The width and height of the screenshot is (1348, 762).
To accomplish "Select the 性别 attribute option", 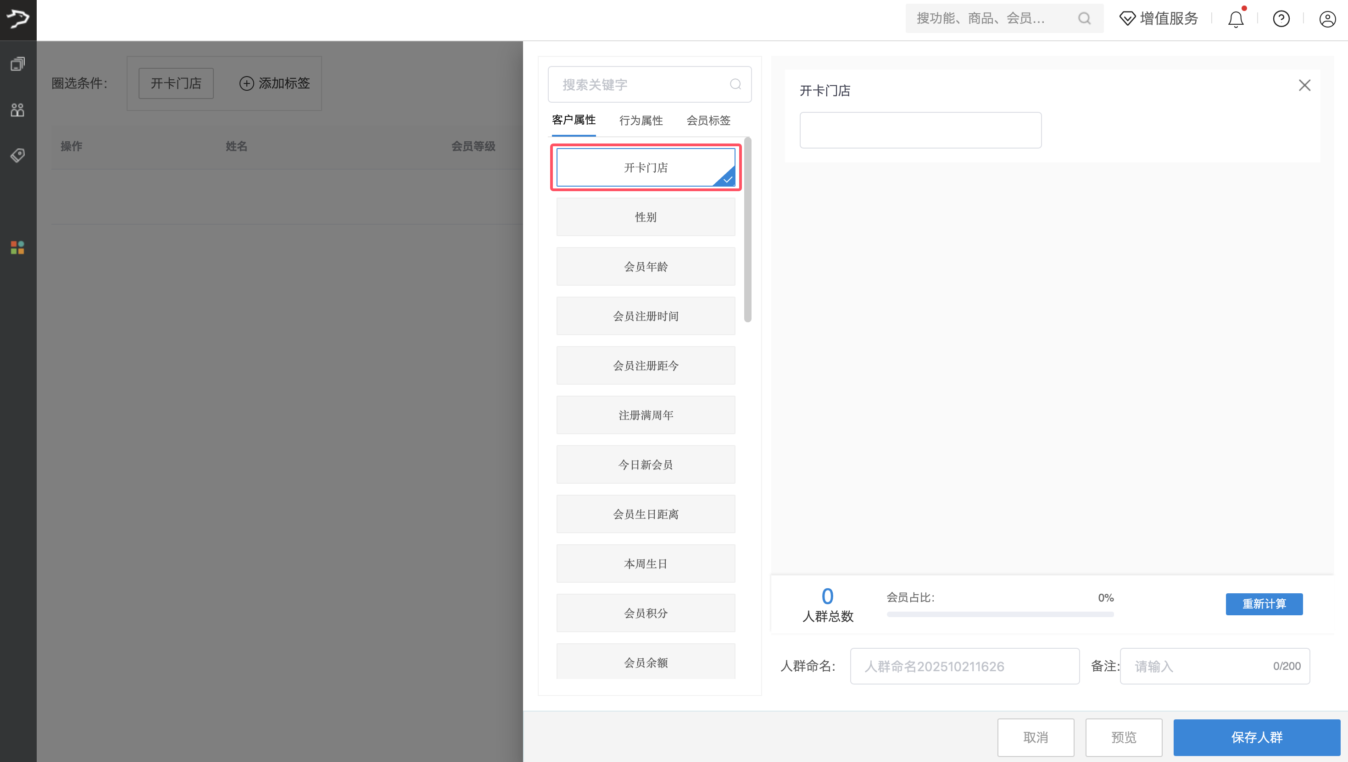I will coord(645,217).
